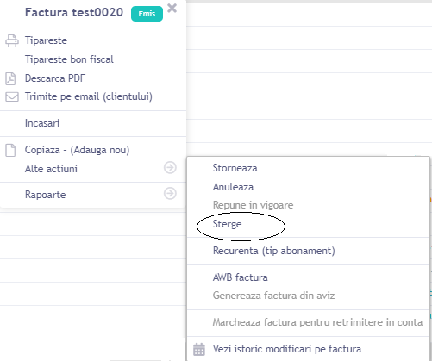
Task: Click the PDF file icon
Action: click(10, 78)
